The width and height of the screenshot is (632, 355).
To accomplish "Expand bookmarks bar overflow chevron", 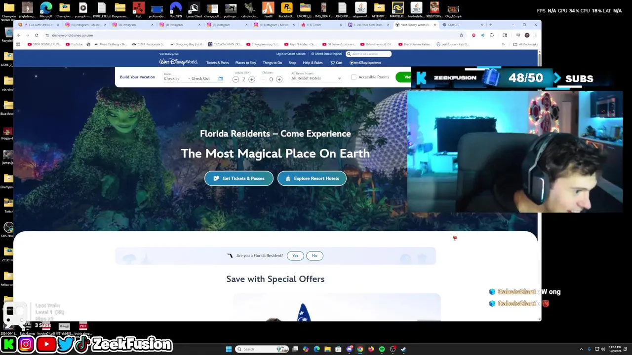I will pos(503,44).
